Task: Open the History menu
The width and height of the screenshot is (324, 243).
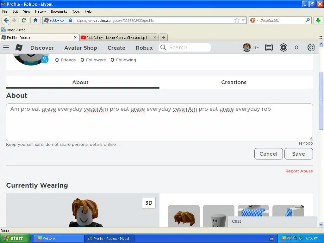Action: point(40,11)
